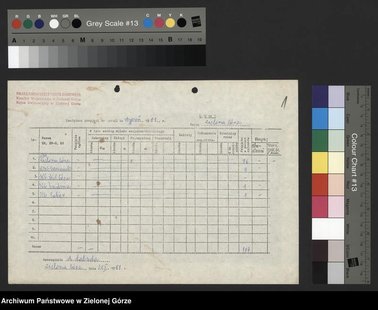This screenshot has height=310, width=378.
Task: Click the handwritten page number 1 in the document corner
Action: [x=284, y=103]
